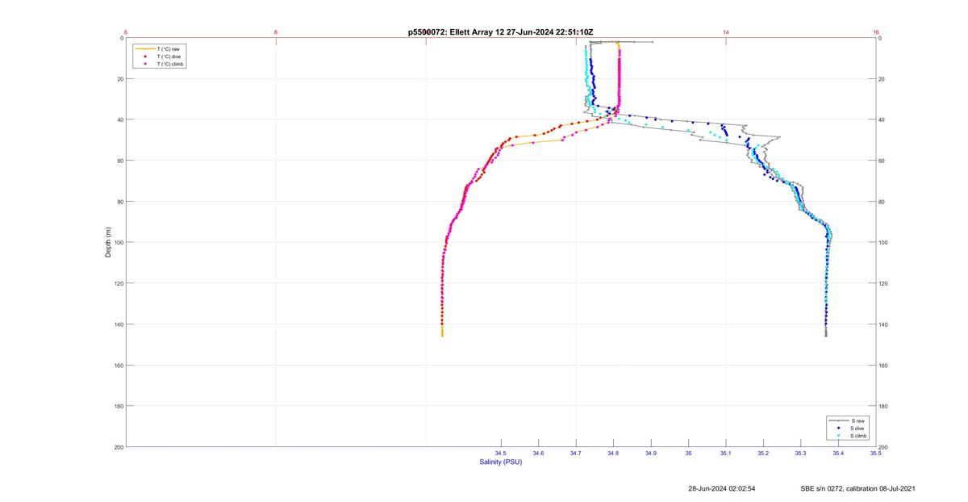The height and width of the screenshot is (502, 968).
Task: Click the "Salinity (PSU)" axis label
Action: [501, 462]
